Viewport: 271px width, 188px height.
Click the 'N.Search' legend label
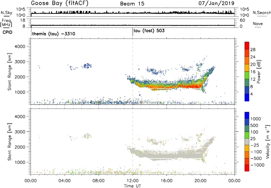pyautogui.click(x=262, y=13)
